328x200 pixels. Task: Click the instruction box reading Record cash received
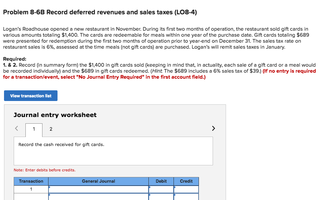[113, 151]
